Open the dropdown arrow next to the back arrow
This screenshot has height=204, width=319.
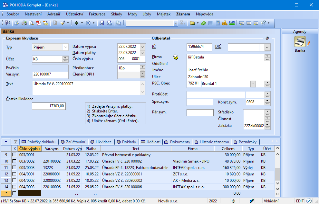click(x=82, y=23)
